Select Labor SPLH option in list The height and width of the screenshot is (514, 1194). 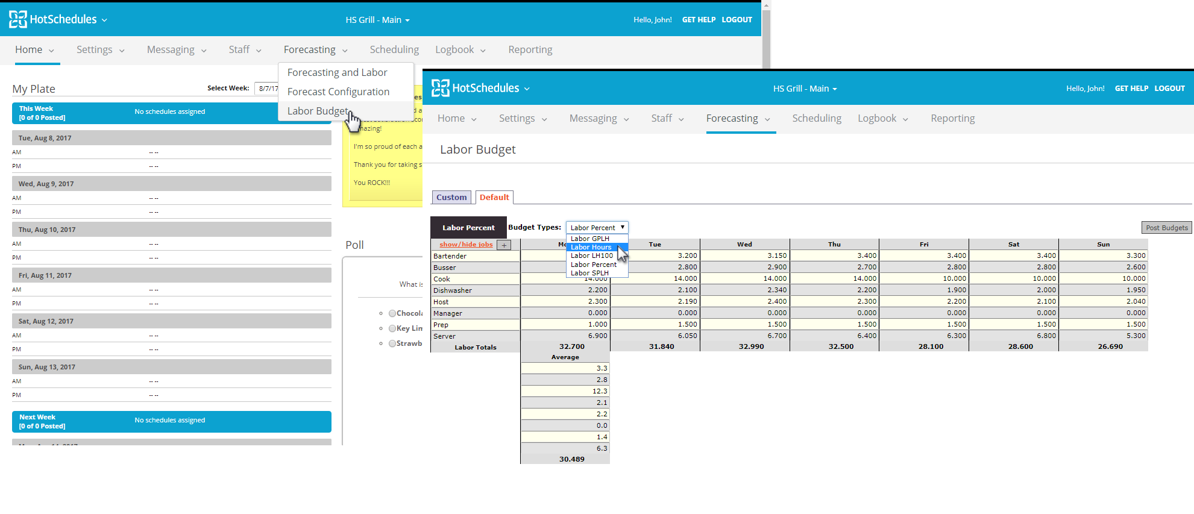597,273
